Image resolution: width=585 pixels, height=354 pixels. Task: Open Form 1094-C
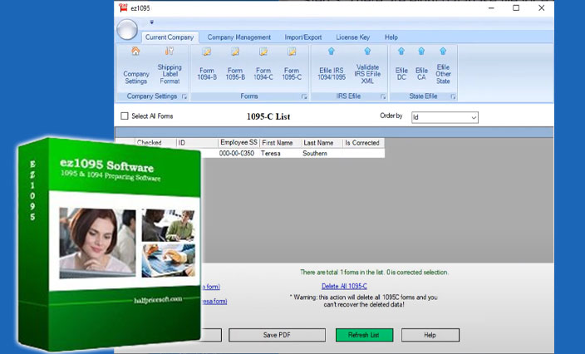(x=263, y=64)
